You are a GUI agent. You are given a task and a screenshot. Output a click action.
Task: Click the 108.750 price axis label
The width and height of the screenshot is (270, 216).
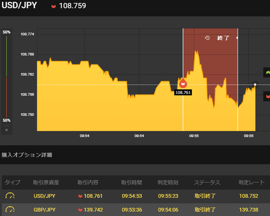point(28,114)
